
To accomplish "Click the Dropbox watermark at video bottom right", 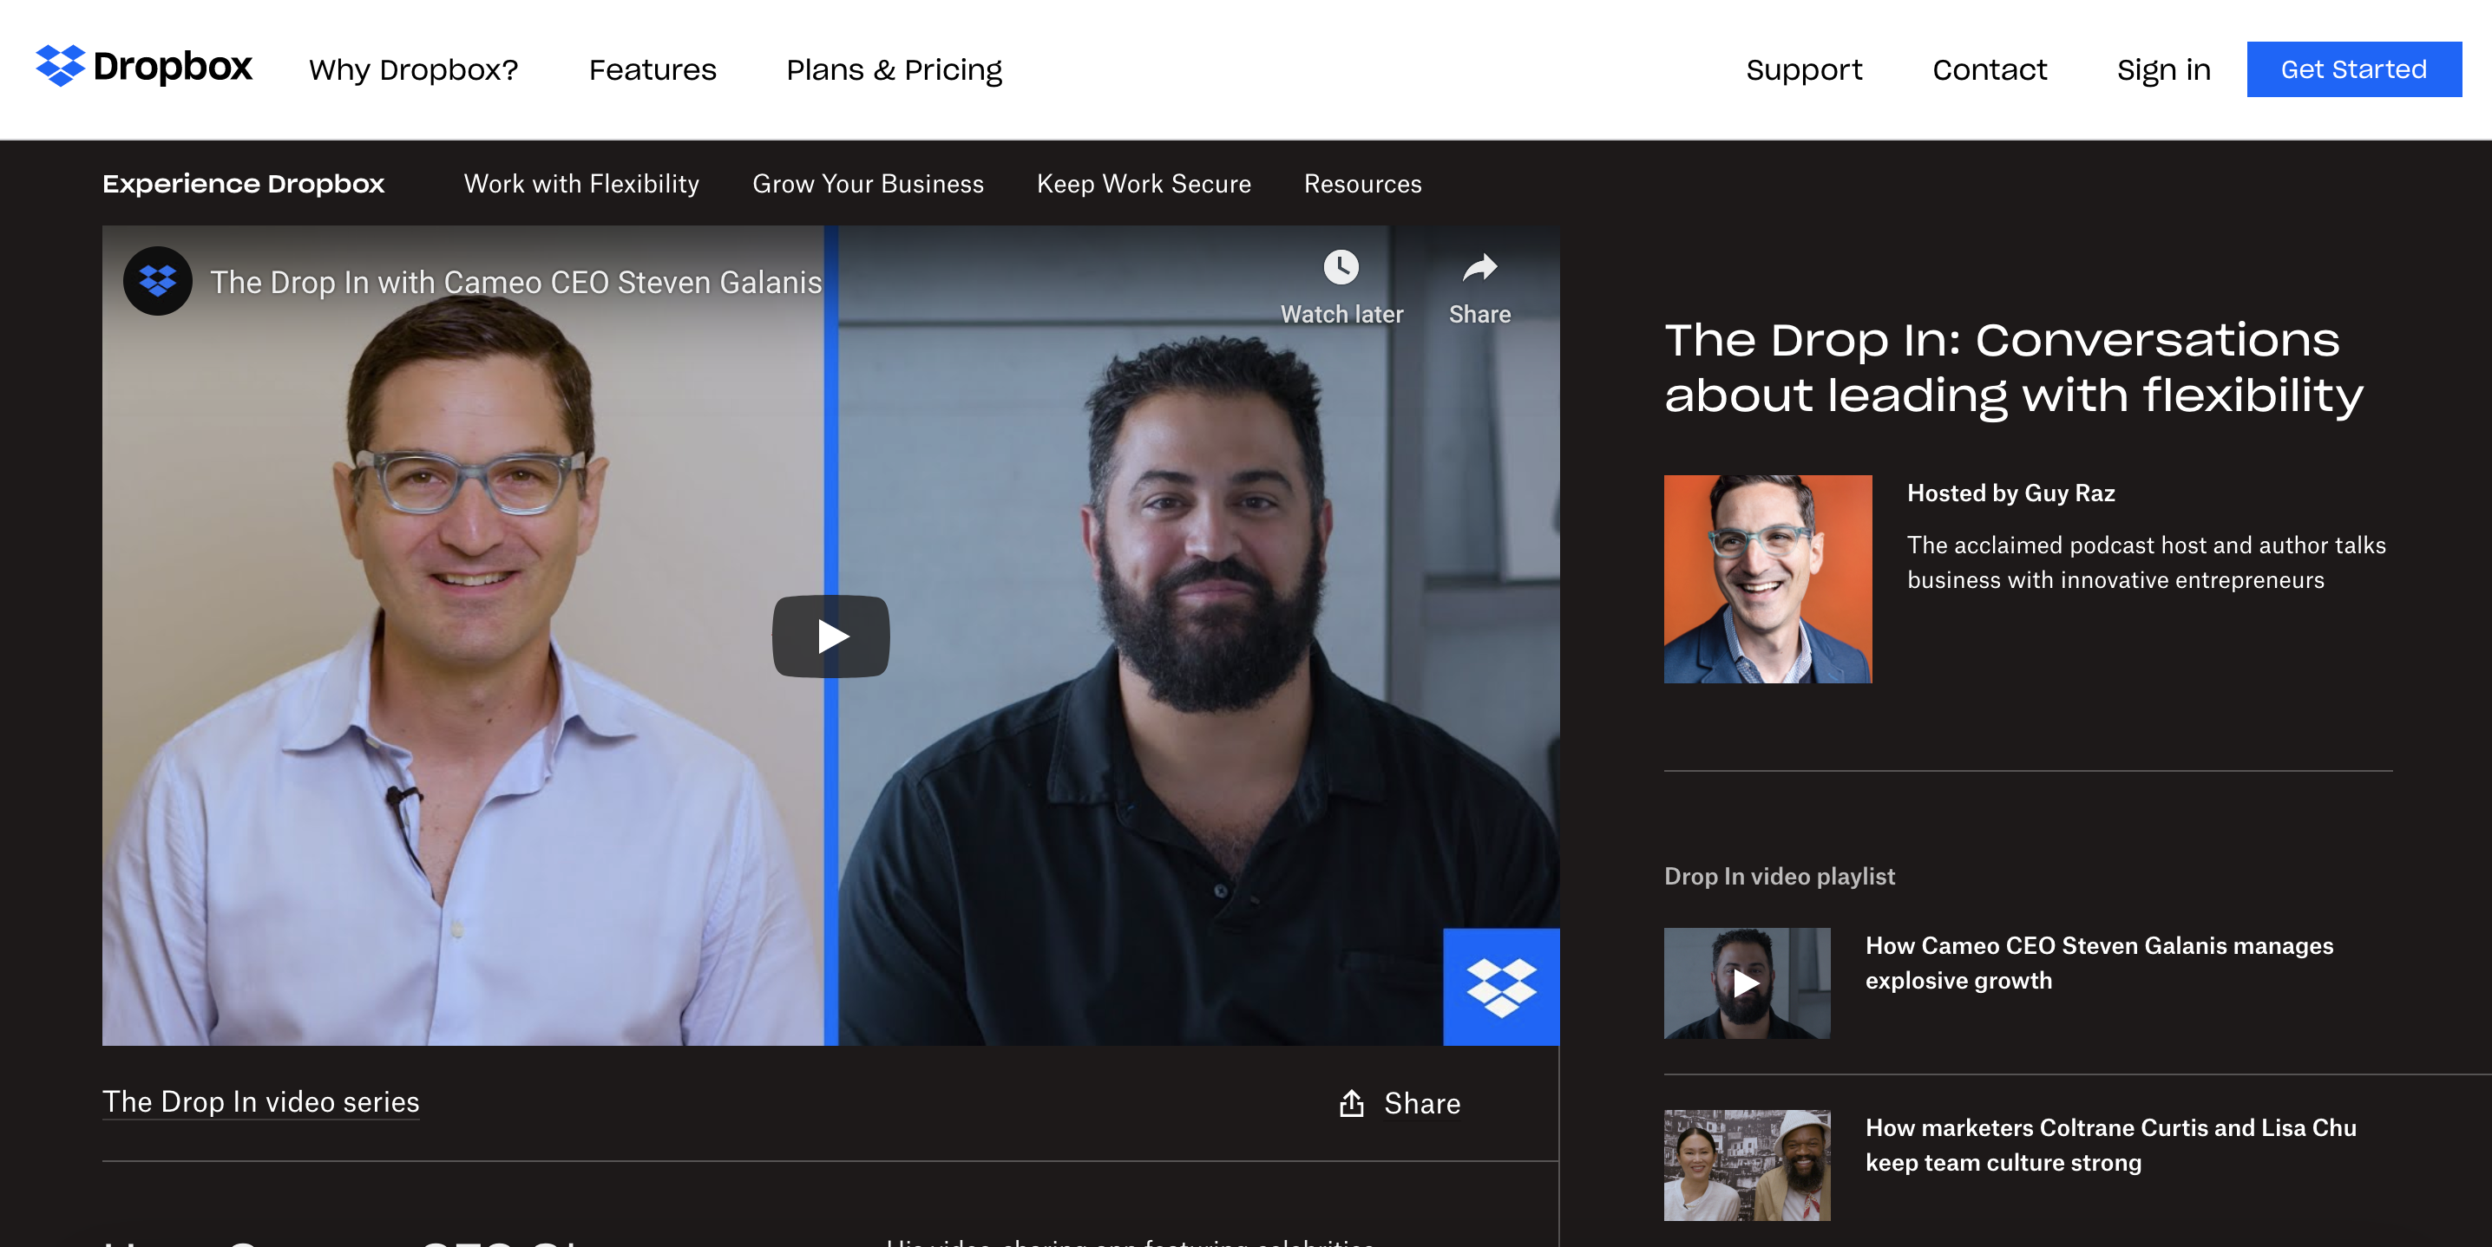I will point(1500,987).
